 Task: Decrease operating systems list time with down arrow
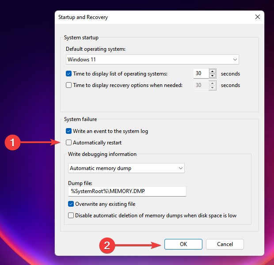pyautogui.click(x=212, y=76)
